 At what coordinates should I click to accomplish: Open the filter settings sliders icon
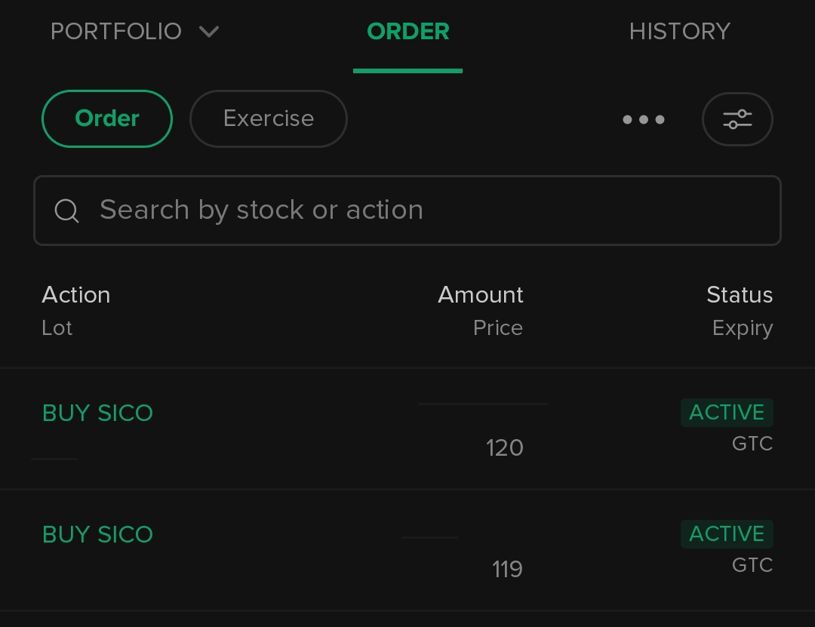point(737,119)
